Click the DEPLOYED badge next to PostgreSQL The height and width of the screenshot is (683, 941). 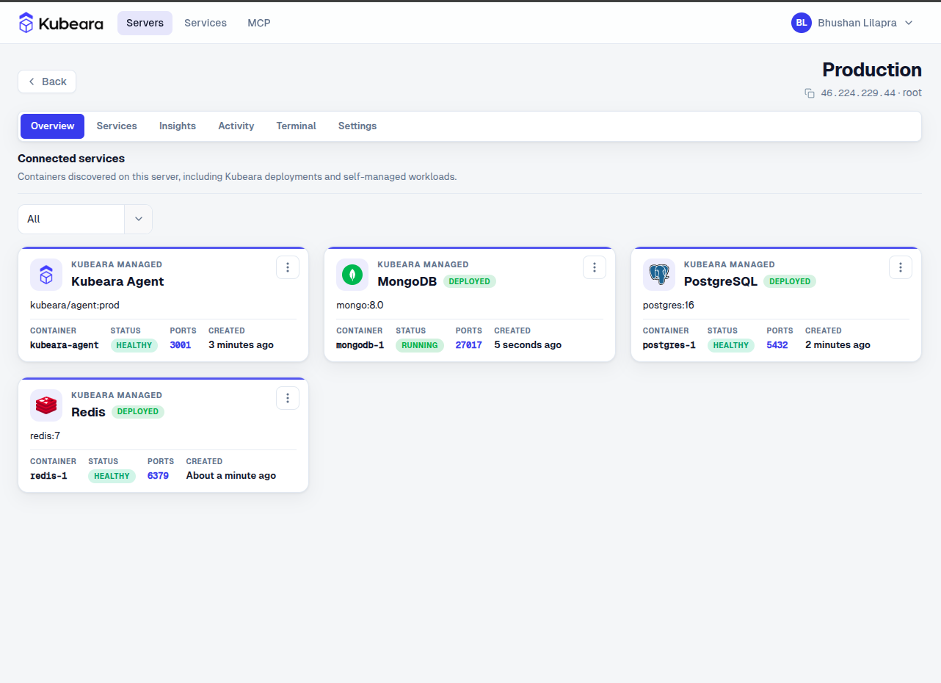point(790,281)
